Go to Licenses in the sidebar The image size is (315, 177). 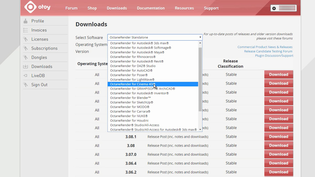point(40,39)
